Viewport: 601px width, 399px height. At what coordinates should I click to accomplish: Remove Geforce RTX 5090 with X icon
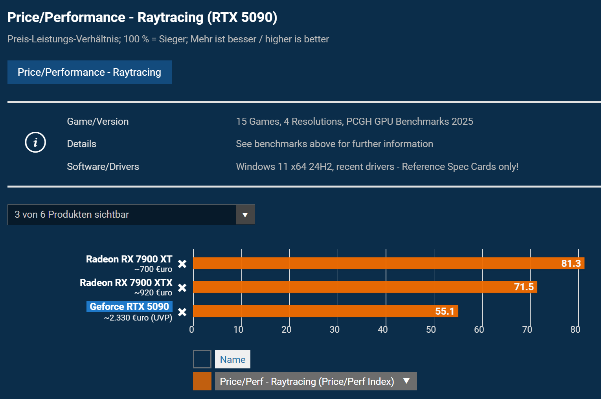[x=182, y=312]
